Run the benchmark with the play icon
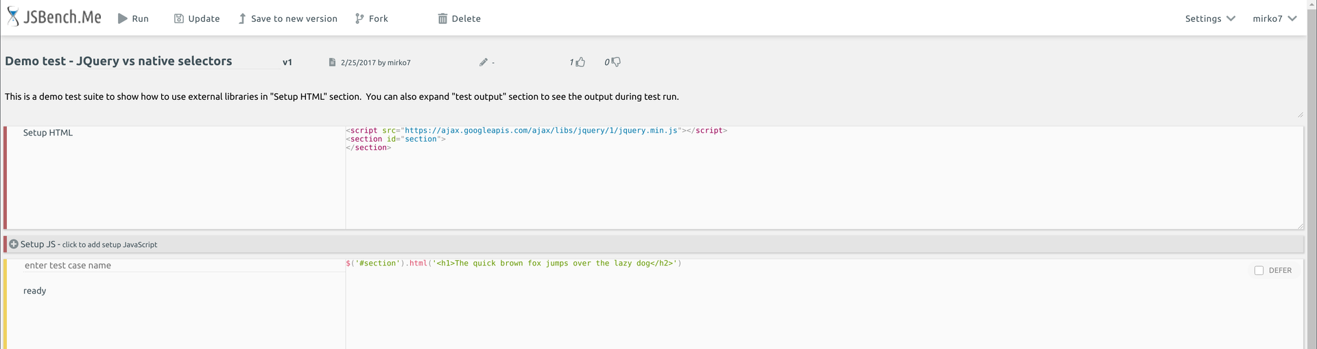The width and height of the screenshot is (1317, 349). click(x=123, y=18)
